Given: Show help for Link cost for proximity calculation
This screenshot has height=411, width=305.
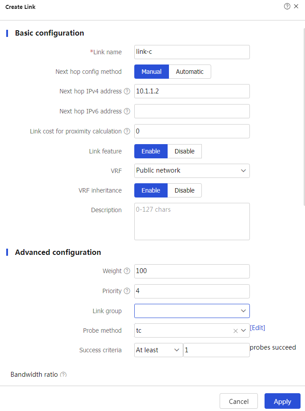Looking at the screenshot, I should (127, 131).
